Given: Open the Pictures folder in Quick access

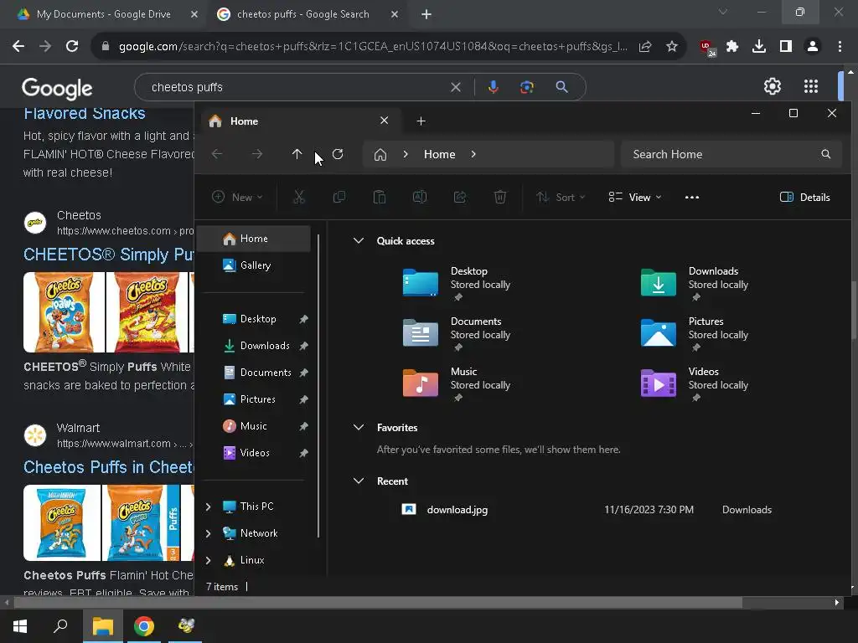Looking at the screenshot, I should click(659, 333).
